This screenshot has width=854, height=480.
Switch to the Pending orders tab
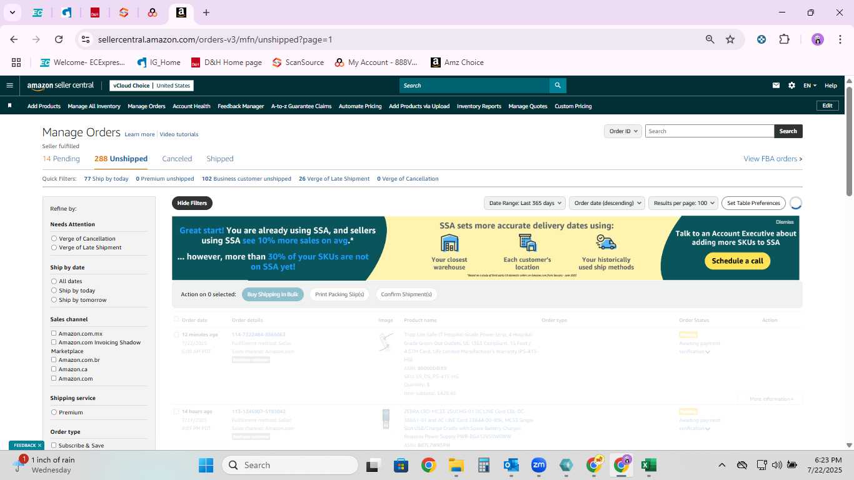[x=61, y=159]
